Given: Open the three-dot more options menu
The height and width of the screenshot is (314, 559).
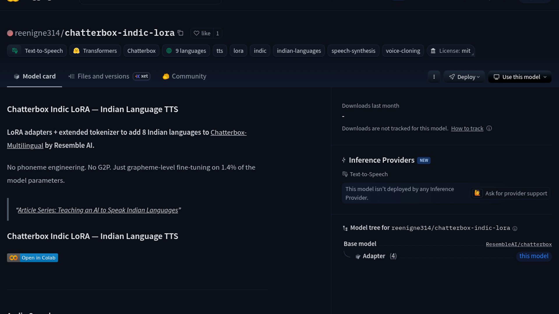Looking at the screenshot, I should (434, 77).
